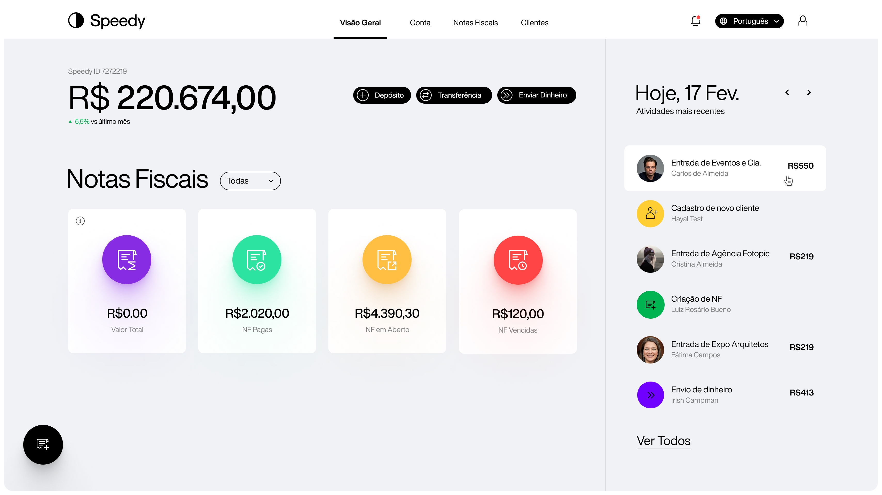The image size is (882, 495).
Task: Open the user profile icon
Action: 802,21
